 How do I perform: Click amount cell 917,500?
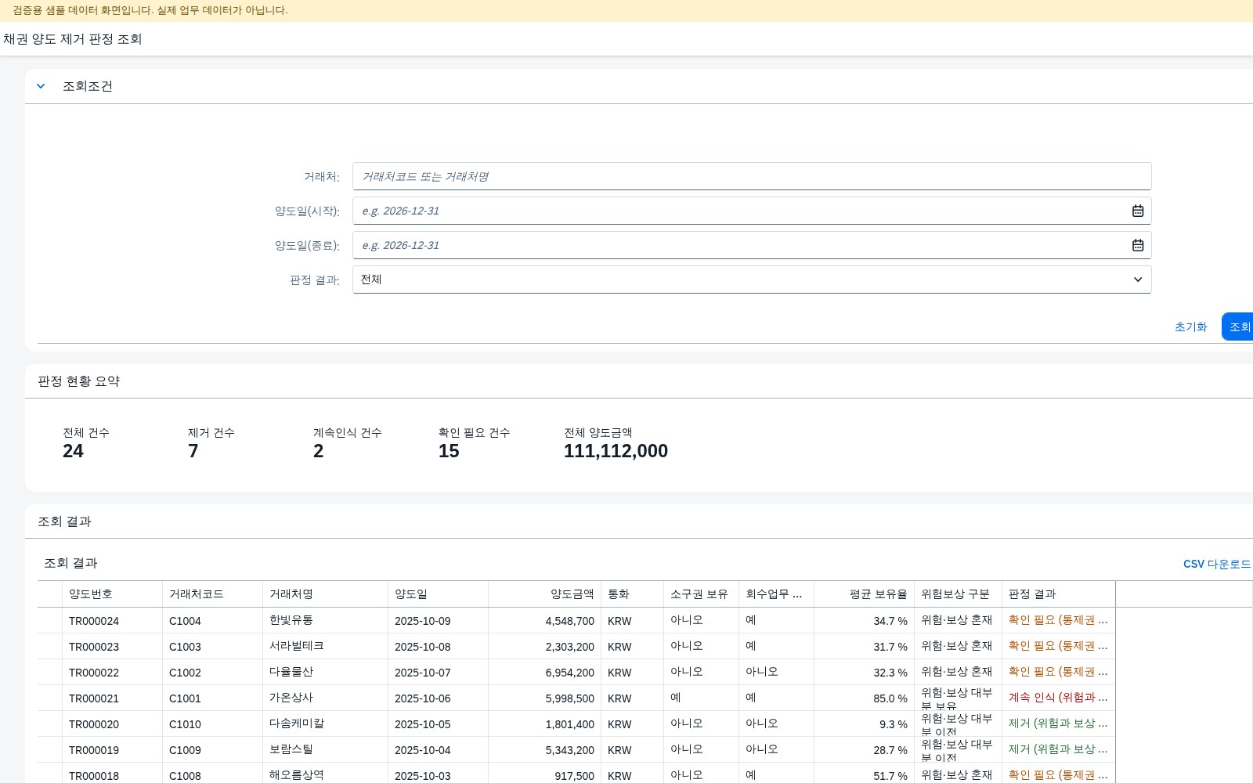(575, 776)
